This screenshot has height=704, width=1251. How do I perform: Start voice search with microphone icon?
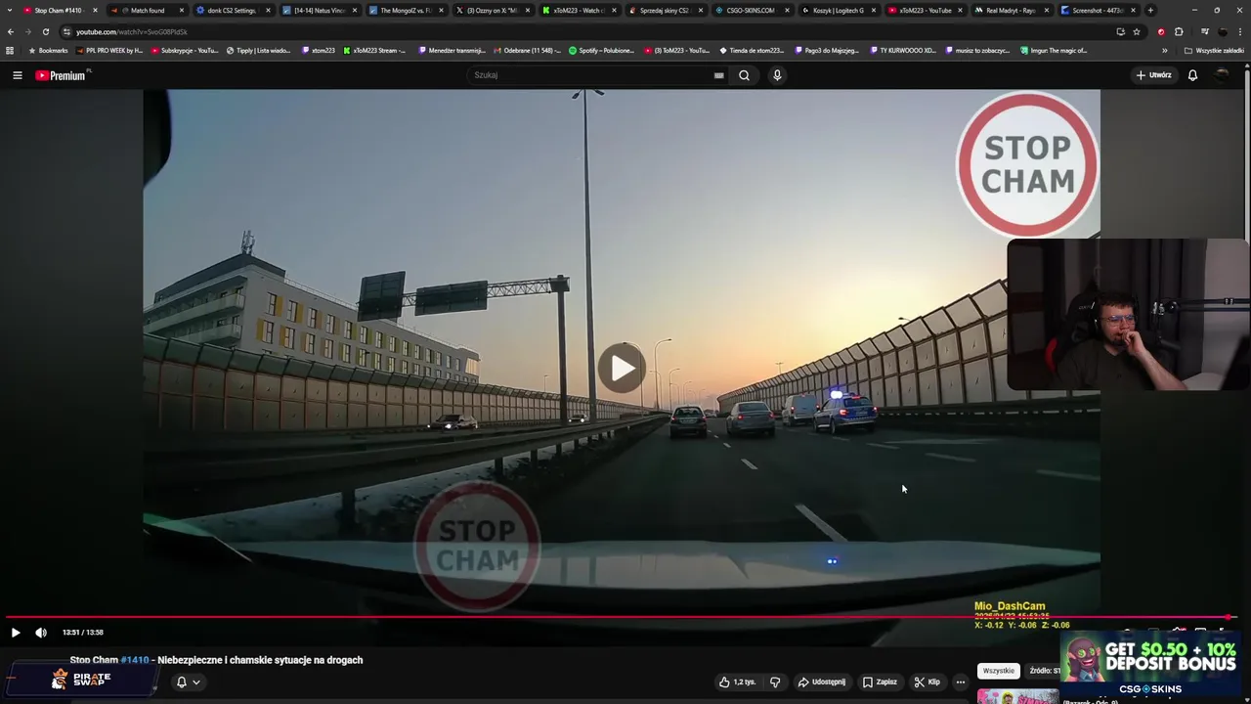777,75
